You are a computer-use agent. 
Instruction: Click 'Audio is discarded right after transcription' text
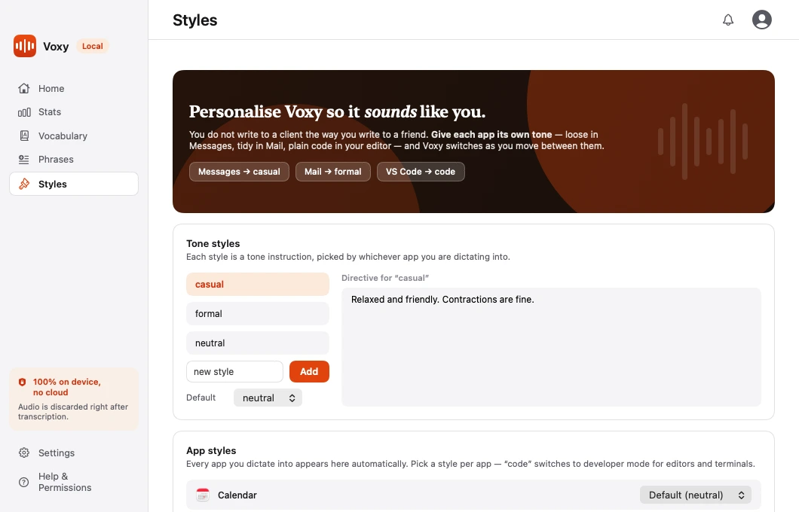pyautogui.click(x=73, y=411)
